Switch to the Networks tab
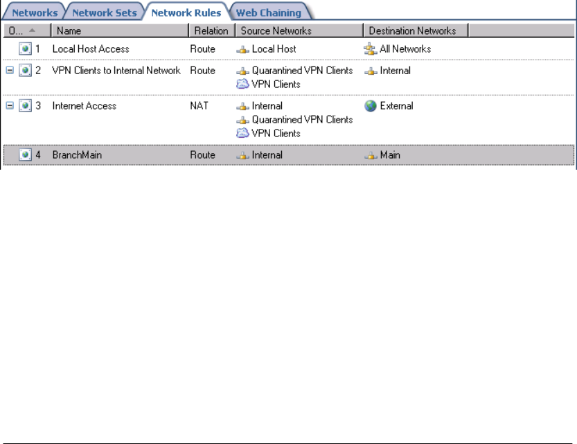Screen dimensions: 577x444 click(x=35, y=12)
